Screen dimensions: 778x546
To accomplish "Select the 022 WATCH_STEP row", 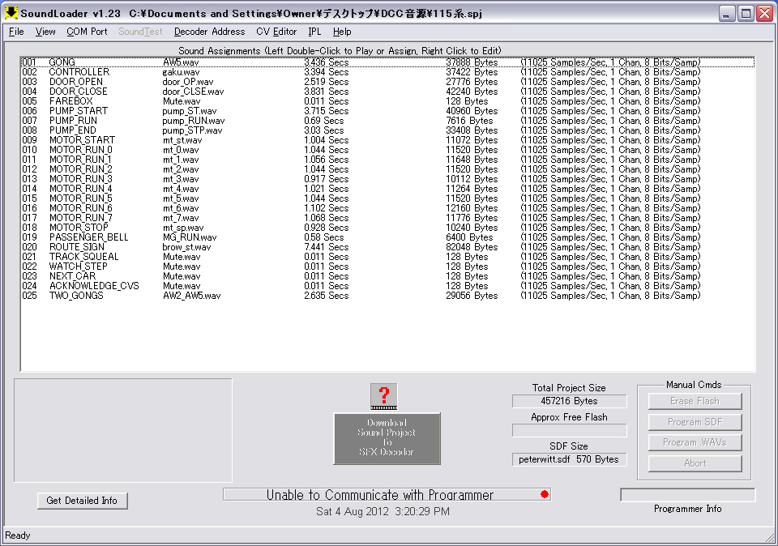I will pos(387,267).
